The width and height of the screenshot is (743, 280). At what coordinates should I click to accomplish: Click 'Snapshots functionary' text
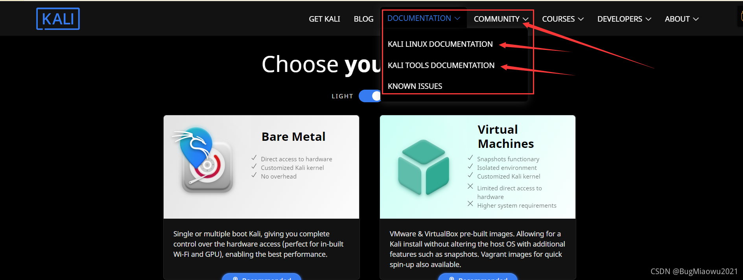pos(508,159)
